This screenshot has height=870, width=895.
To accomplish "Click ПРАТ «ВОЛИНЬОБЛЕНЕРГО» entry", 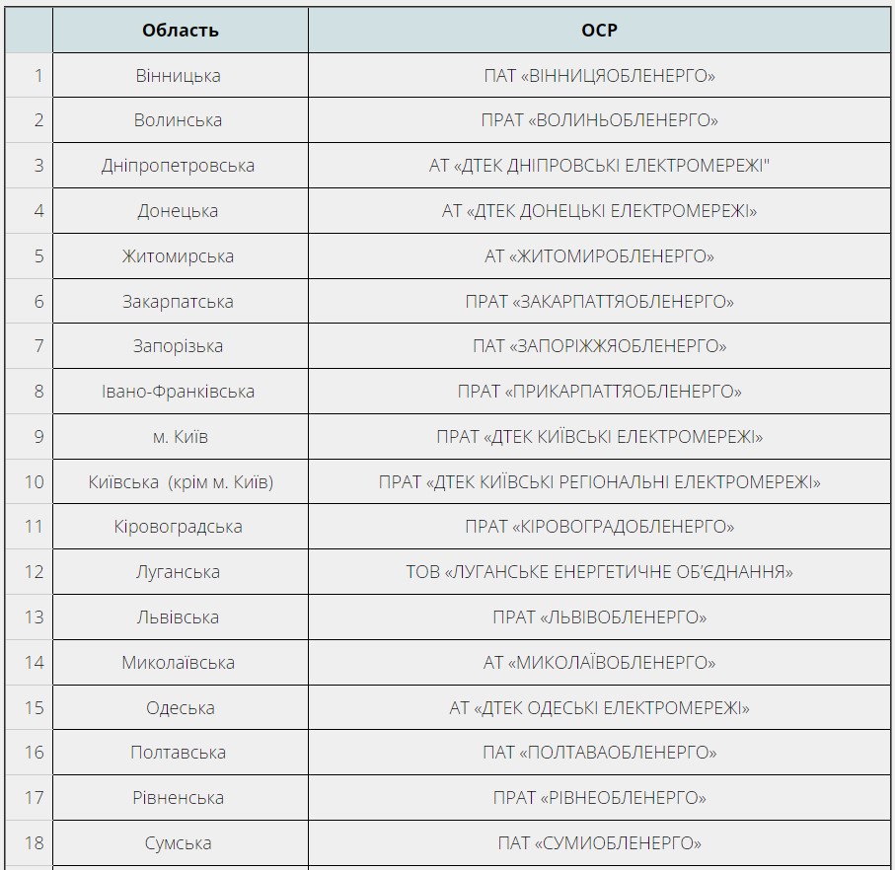I will [x=599, y=120].
